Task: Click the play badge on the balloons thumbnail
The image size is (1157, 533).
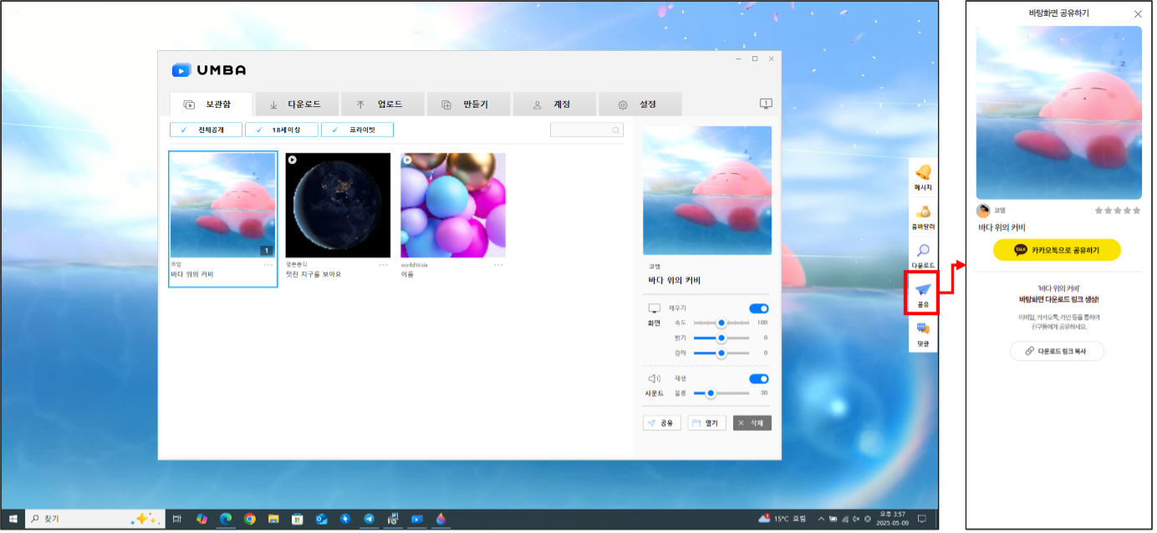Action: click(407, 159)
